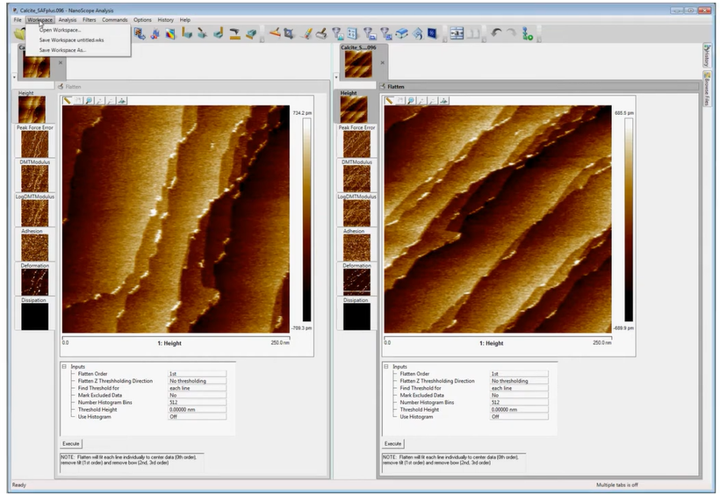Viewport: 720px width, 496px height.
Task: Click magnifier zoom tool above left image
Action: click(89, 101)
